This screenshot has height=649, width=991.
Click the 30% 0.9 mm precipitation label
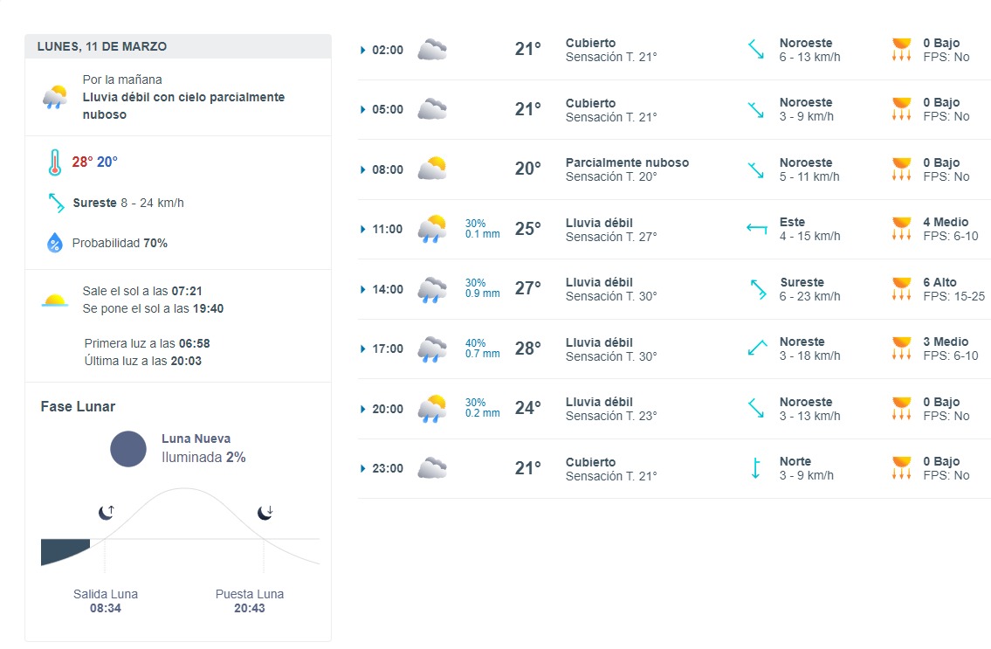click(482, 288)
